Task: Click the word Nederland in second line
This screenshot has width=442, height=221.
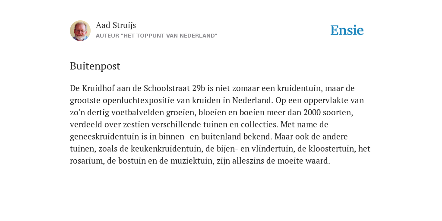Action: (253, 101)
